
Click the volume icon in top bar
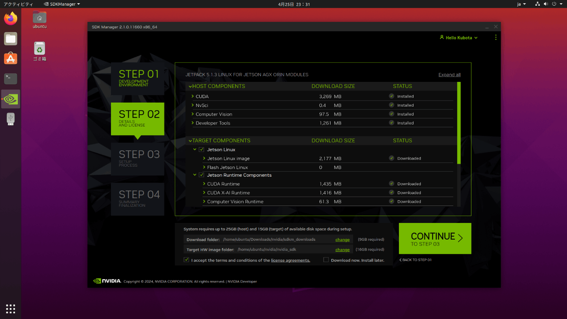(x=546, y=4)
